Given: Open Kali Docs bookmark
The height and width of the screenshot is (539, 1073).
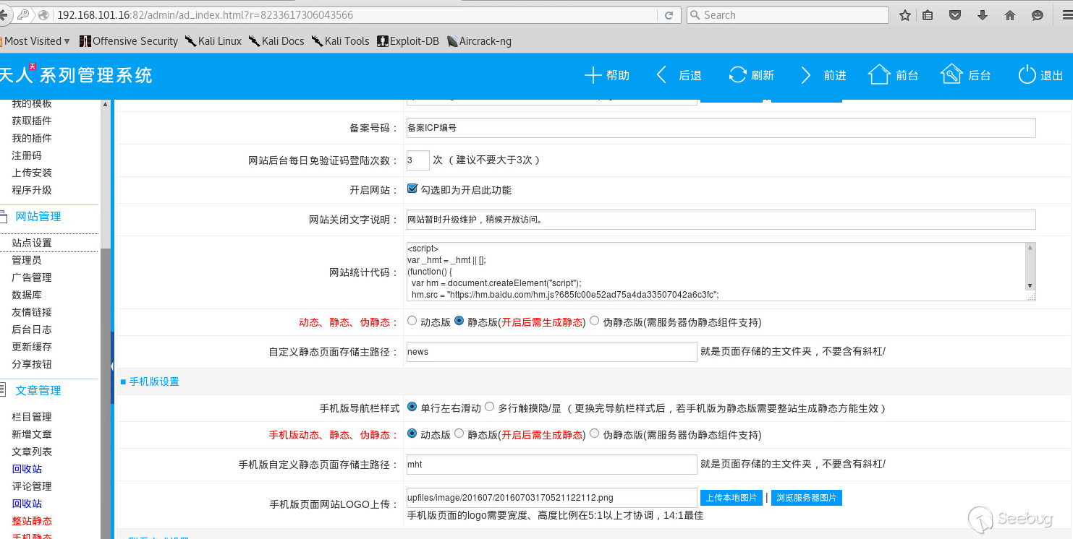Looking at the screenshot, I should pyautogui.click(x=276, y=41).
